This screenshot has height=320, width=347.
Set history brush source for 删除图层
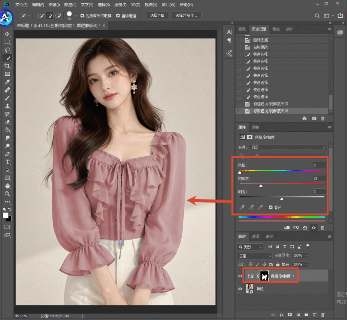tap(239, 40)
